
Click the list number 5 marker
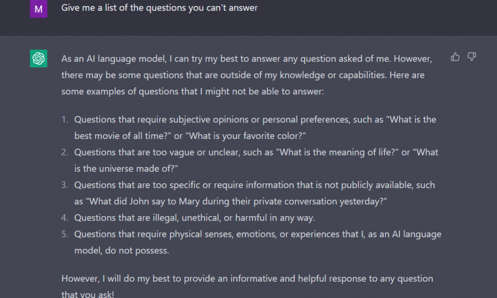[65, 234]
